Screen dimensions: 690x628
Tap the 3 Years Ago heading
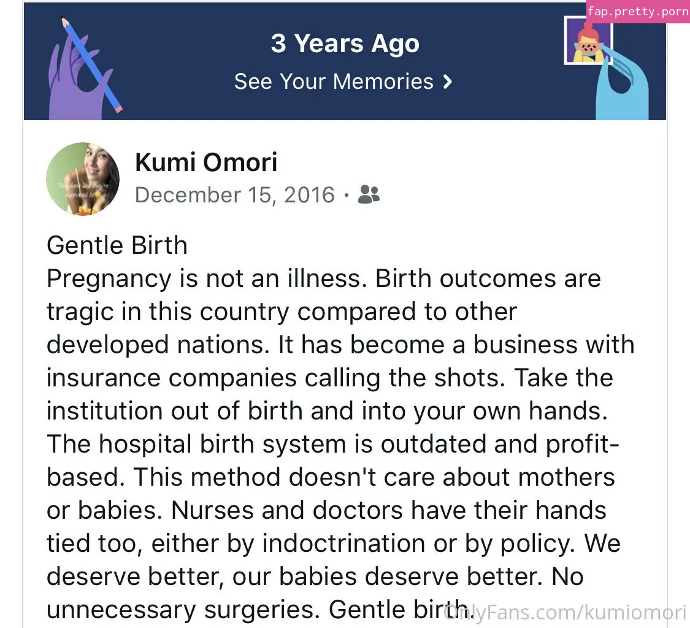pyautogui.click(x=345, y=44)
